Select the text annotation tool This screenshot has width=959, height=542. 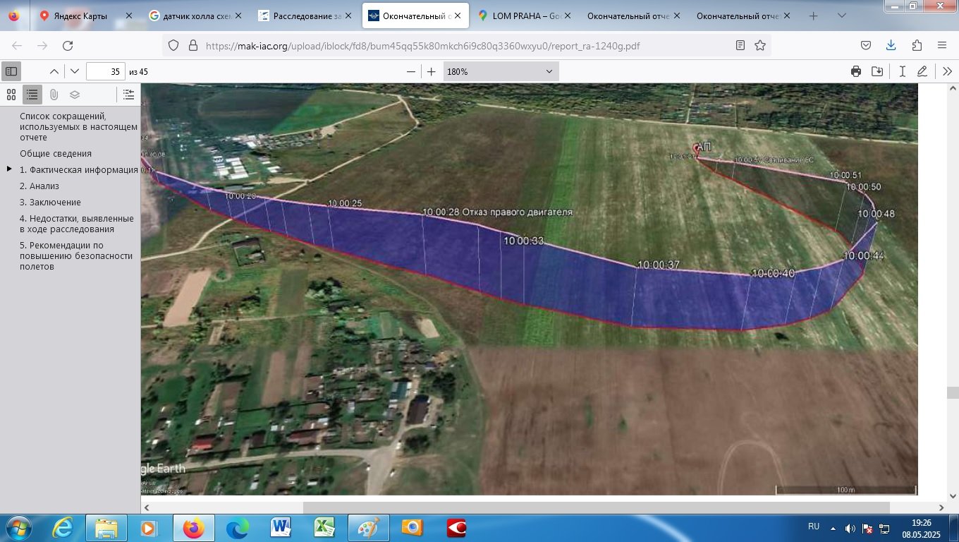pyautogui.click(x=902, y=71)
